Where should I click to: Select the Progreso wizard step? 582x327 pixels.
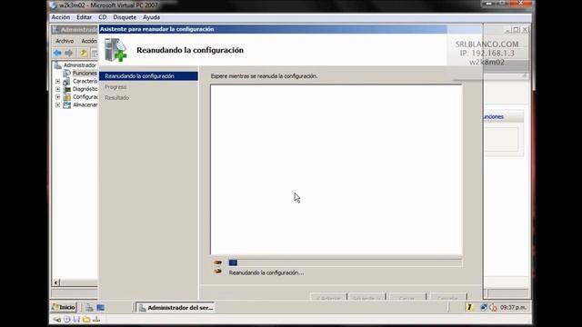coord(115,87)
